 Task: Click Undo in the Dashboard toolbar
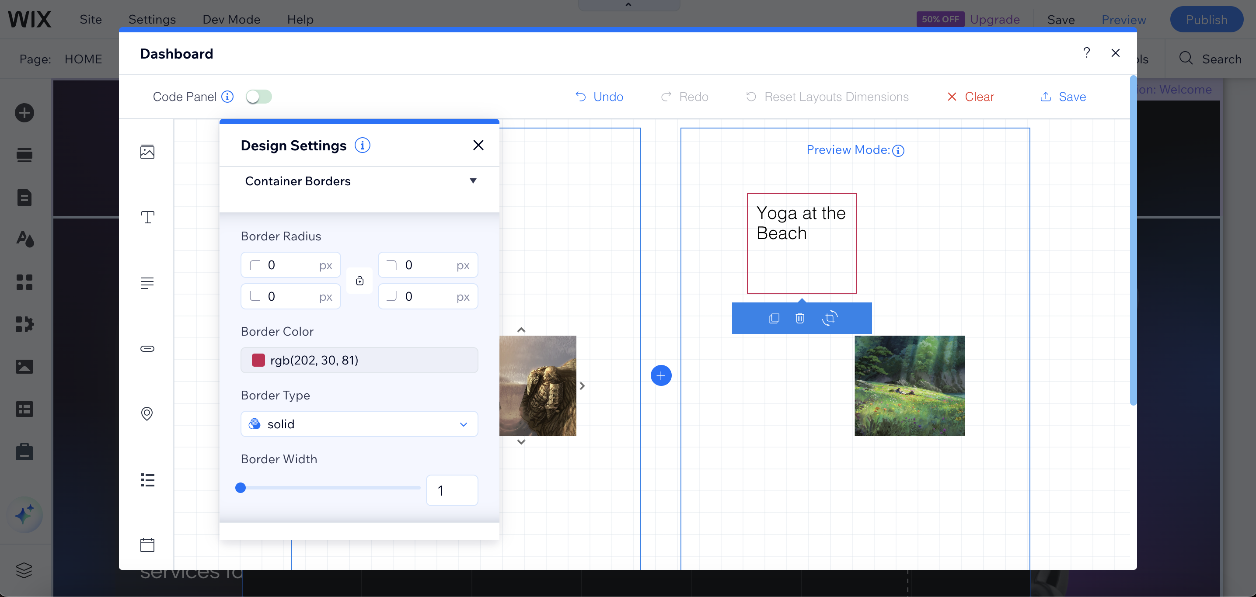(599, 97)
